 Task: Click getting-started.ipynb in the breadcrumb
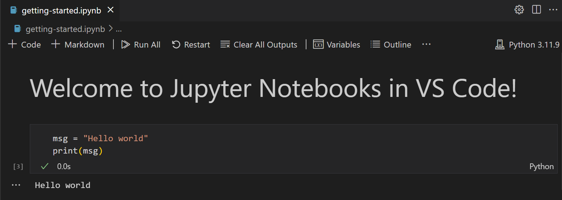click(65, 29)
